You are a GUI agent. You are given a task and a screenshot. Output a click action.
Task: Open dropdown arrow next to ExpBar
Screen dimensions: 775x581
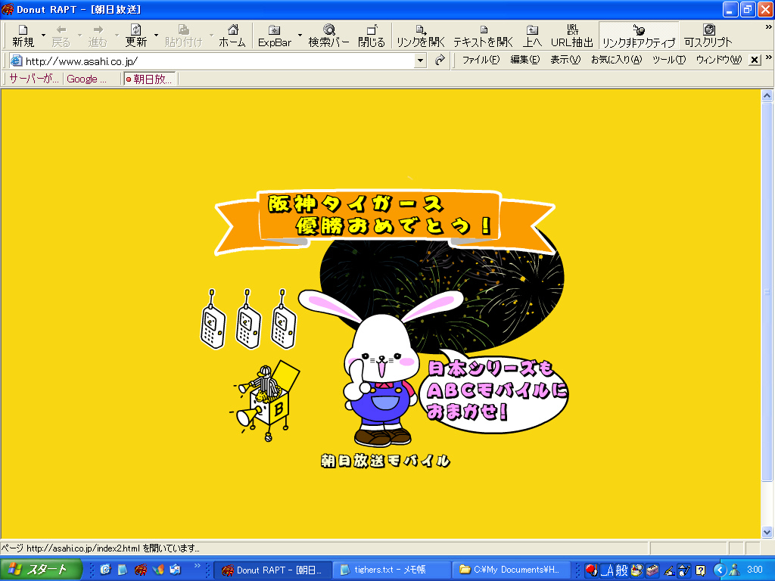(300, 35)
